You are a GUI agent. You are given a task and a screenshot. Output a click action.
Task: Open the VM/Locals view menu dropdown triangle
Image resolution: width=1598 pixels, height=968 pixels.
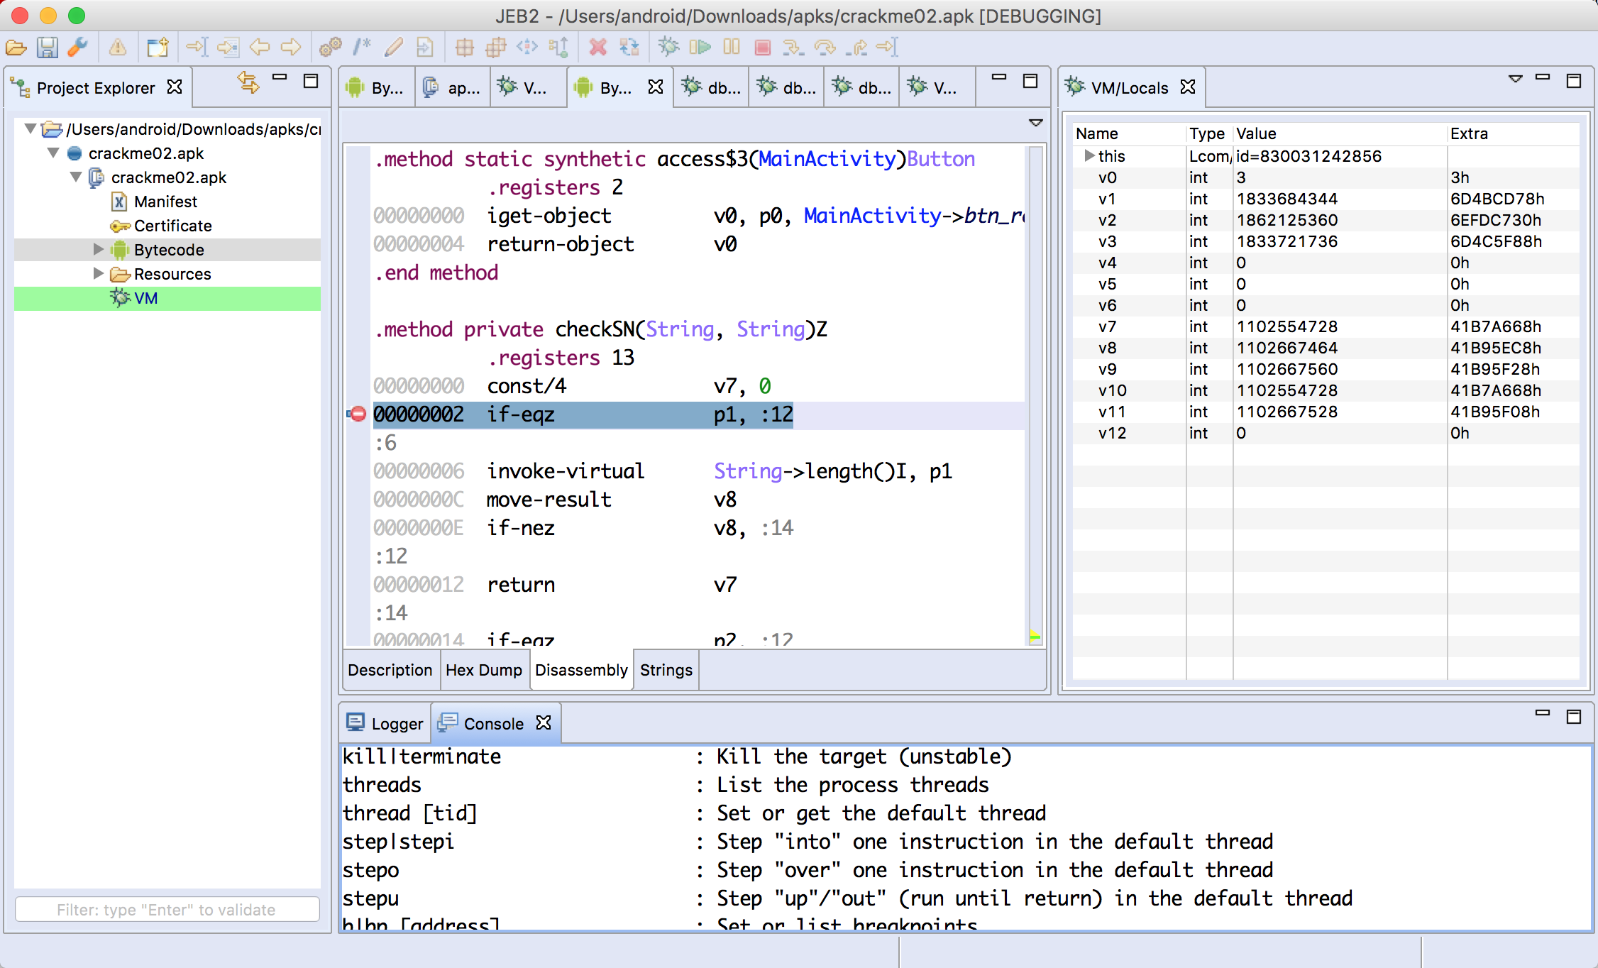click(x=1515, y=79)
